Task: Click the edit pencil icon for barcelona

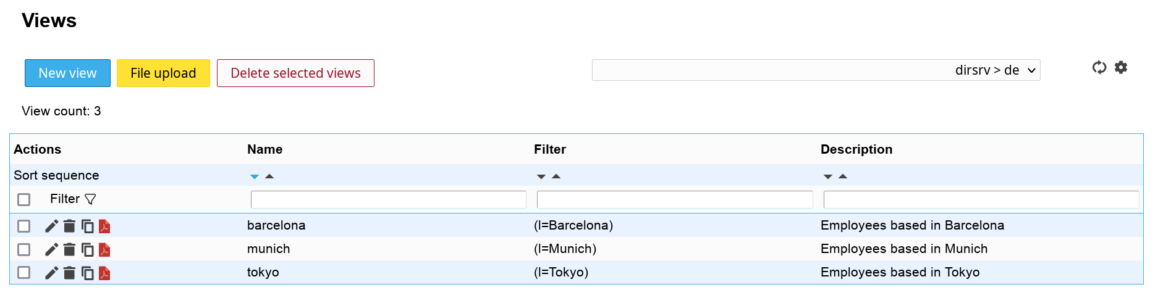Action: 51,226
